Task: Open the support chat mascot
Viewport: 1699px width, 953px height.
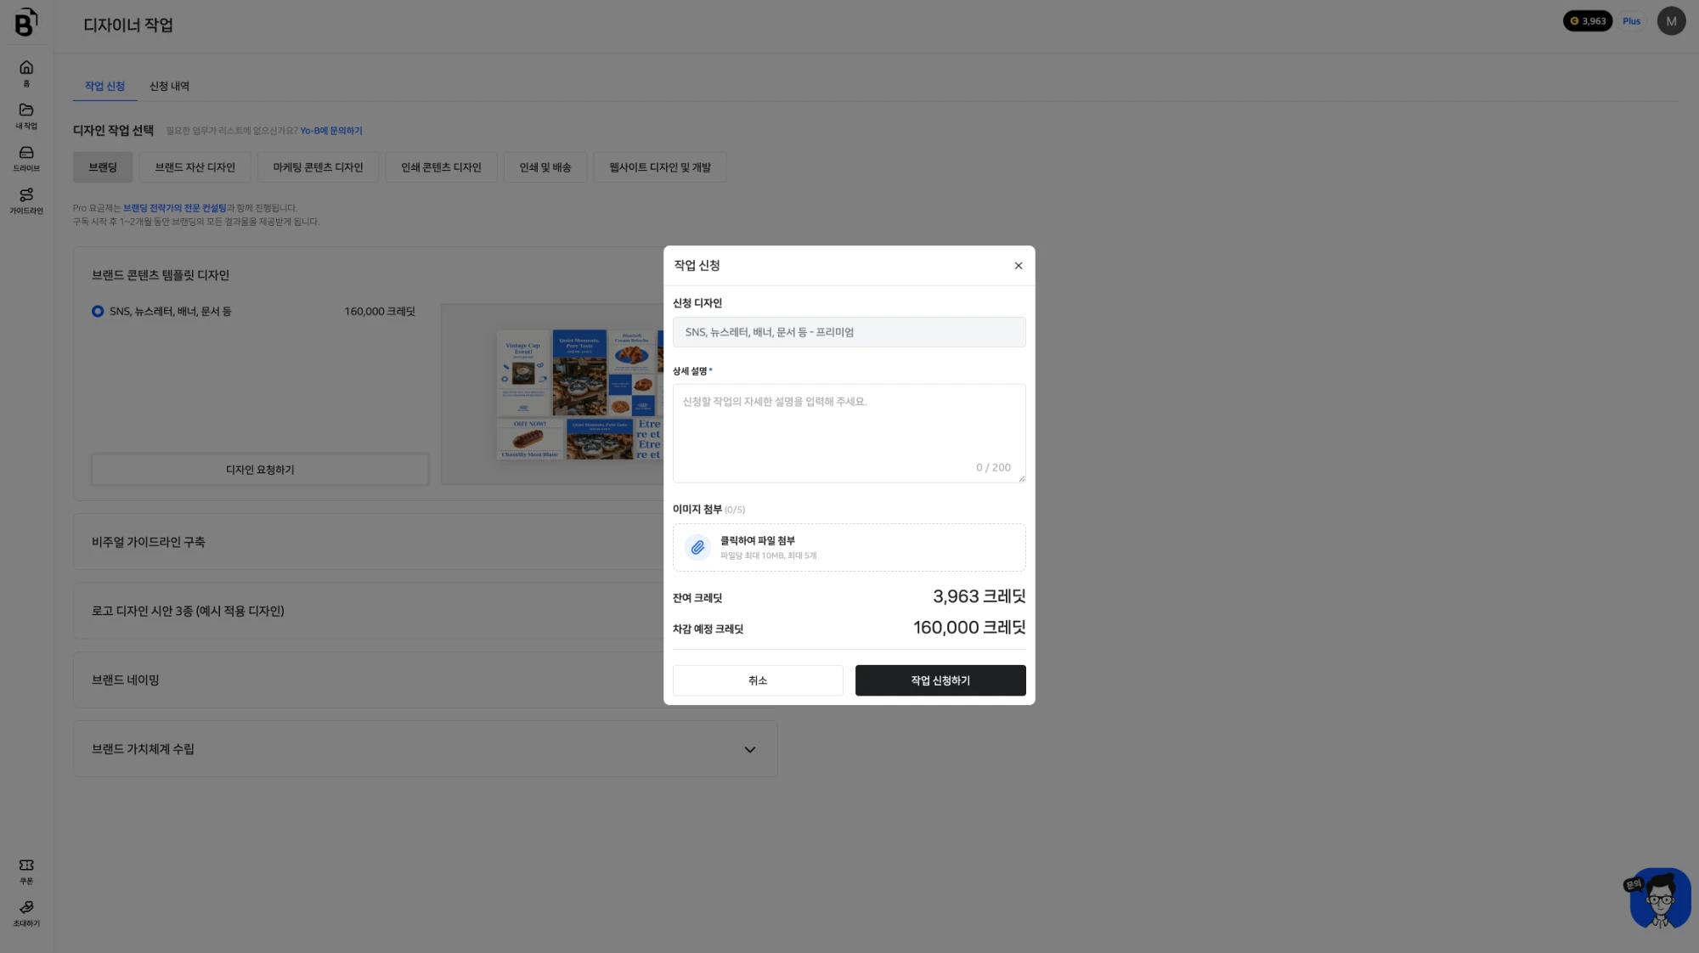Action: 1660,898
